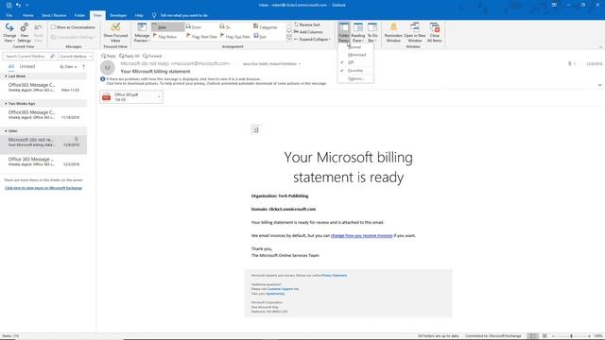Image resolution: width=605 pixels, height=340 pixels.
Task: Show the Unread messages filter
Action: click(x=27, y=66)
